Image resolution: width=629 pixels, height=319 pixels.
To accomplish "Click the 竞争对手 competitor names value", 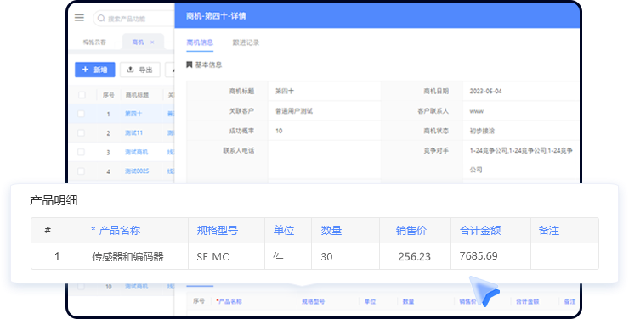I will 521,160.
